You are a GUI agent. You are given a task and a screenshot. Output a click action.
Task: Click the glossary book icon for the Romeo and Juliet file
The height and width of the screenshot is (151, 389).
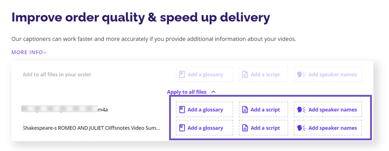pyautogui.click(x=182, y=128)
